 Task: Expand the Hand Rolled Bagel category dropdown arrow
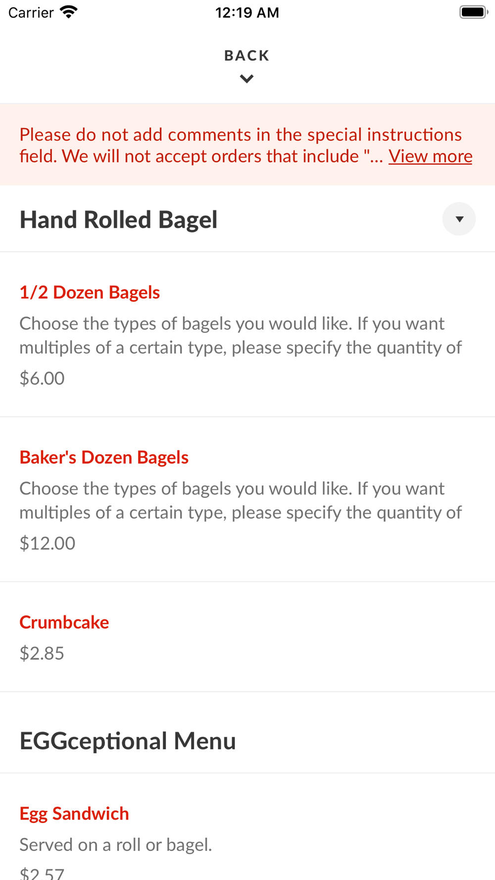coord(459,219)
